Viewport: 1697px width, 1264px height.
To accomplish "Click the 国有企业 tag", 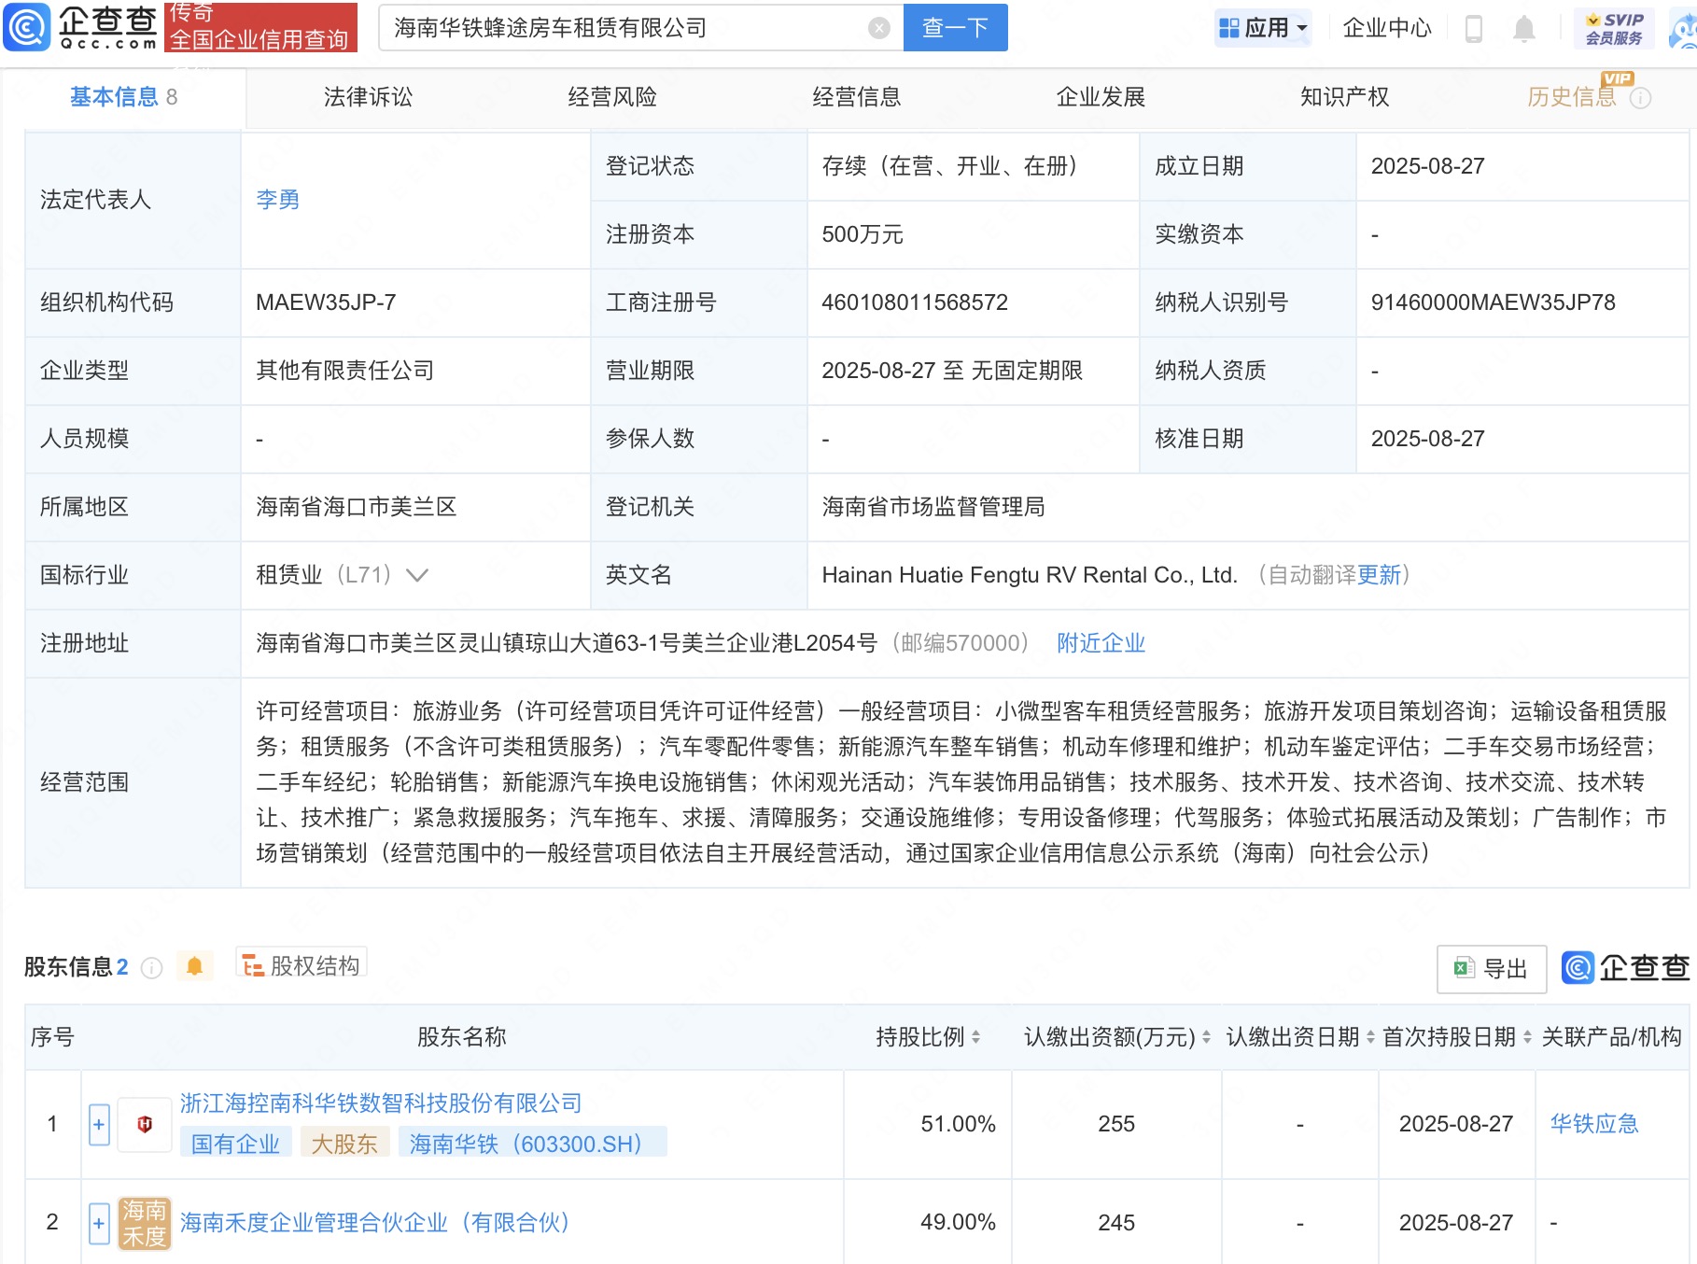I will tap(235, 1144).
